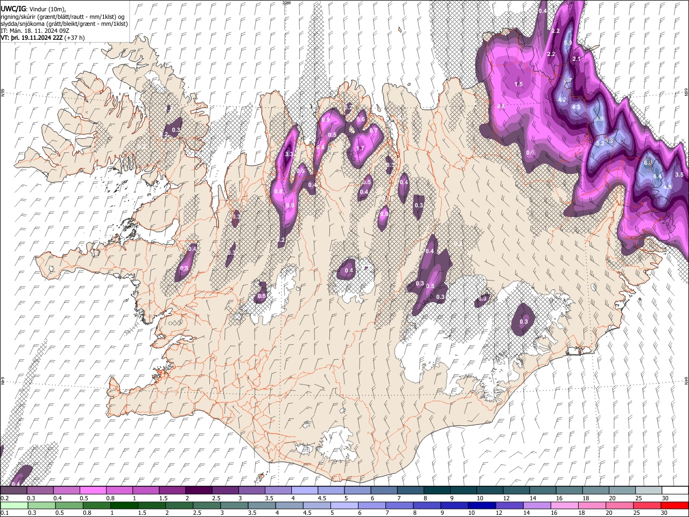
Task: Click the '3.3' snowfall value on the map
Action: click(289, 155)
